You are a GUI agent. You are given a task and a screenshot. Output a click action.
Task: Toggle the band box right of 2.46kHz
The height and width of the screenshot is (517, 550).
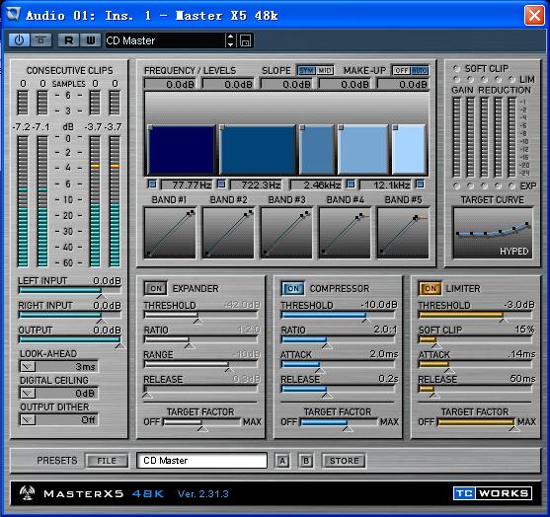point(351,184)
